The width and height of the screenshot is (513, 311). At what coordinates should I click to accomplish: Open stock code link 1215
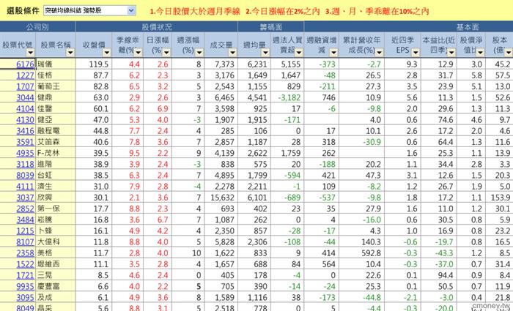pyautogui.click(x=25, y=231)
